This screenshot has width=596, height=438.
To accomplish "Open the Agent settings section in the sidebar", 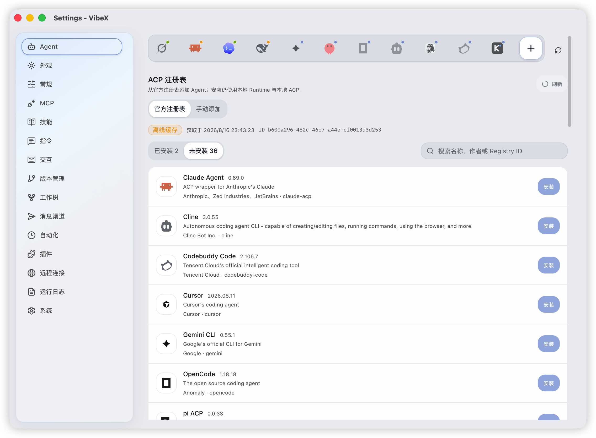I will (72, 47).
